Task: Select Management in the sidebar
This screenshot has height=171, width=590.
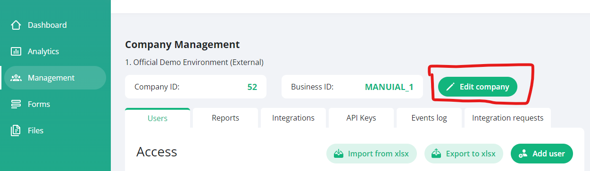Action: tap(55, 78)
